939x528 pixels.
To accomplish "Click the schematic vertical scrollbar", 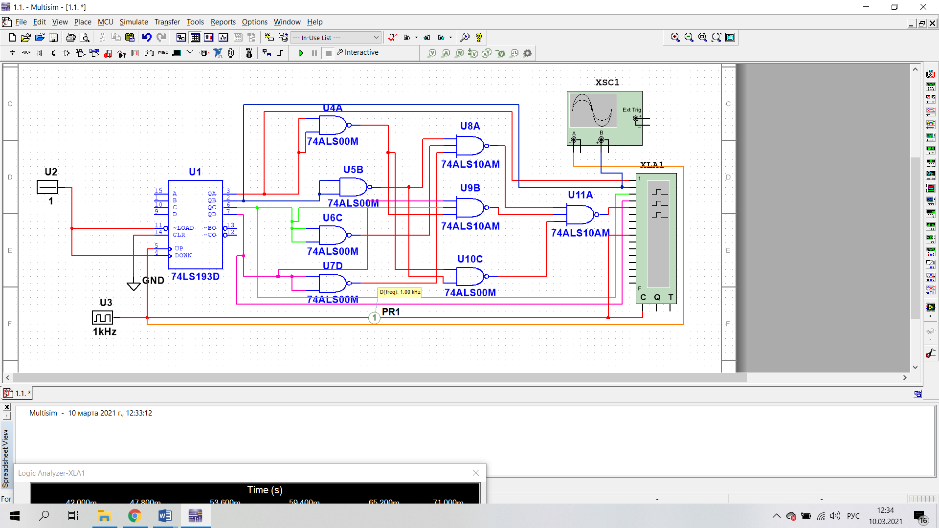I will (915, 238).
